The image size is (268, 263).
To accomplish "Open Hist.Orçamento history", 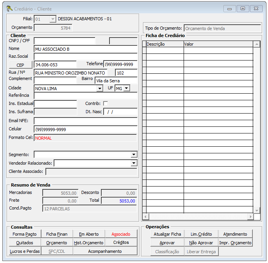I will tap(89, 243).
